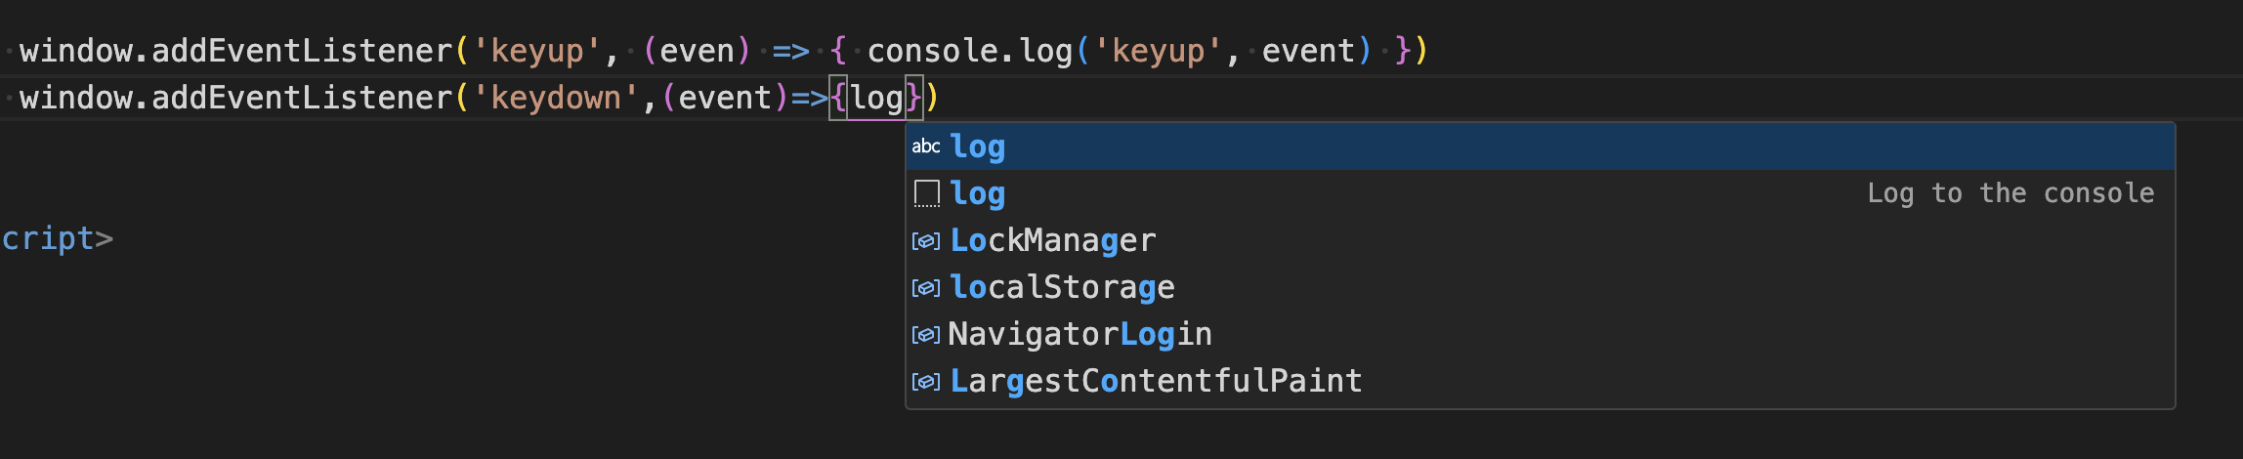This screenshot has width=2243, height=459.
Task: Click the "even" parameter on the keyup line
Action: pos(697,51)
